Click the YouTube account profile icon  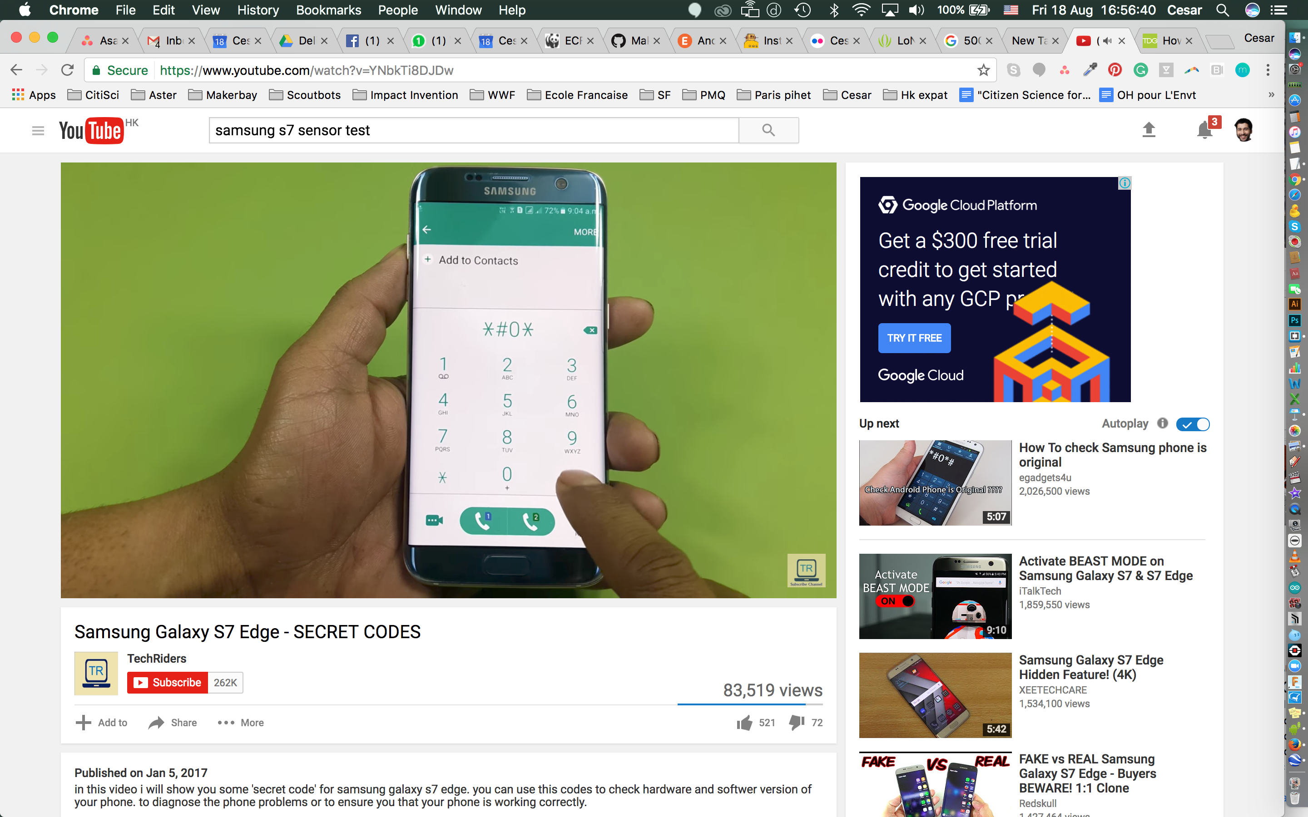pyautogui.click(x=1246, y=131)
